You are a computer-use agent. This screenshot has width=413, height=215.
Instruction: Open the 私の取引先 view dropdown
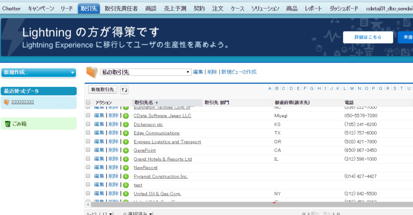coord(146,72)
